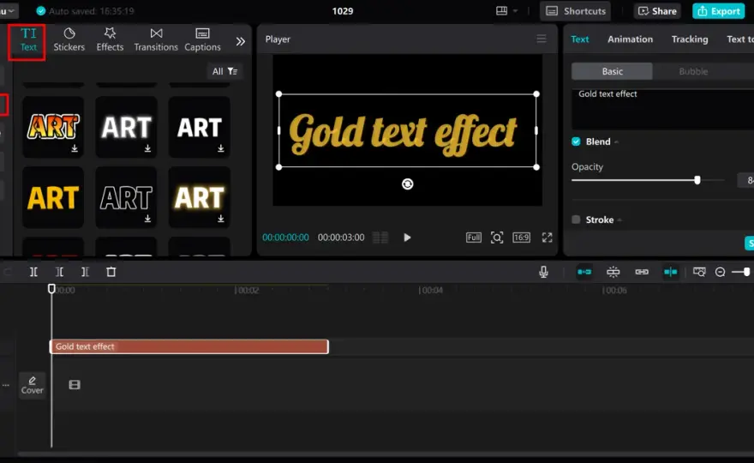Open the layout dropdown arrow
The image size is (754, 463).
point(516,10)
